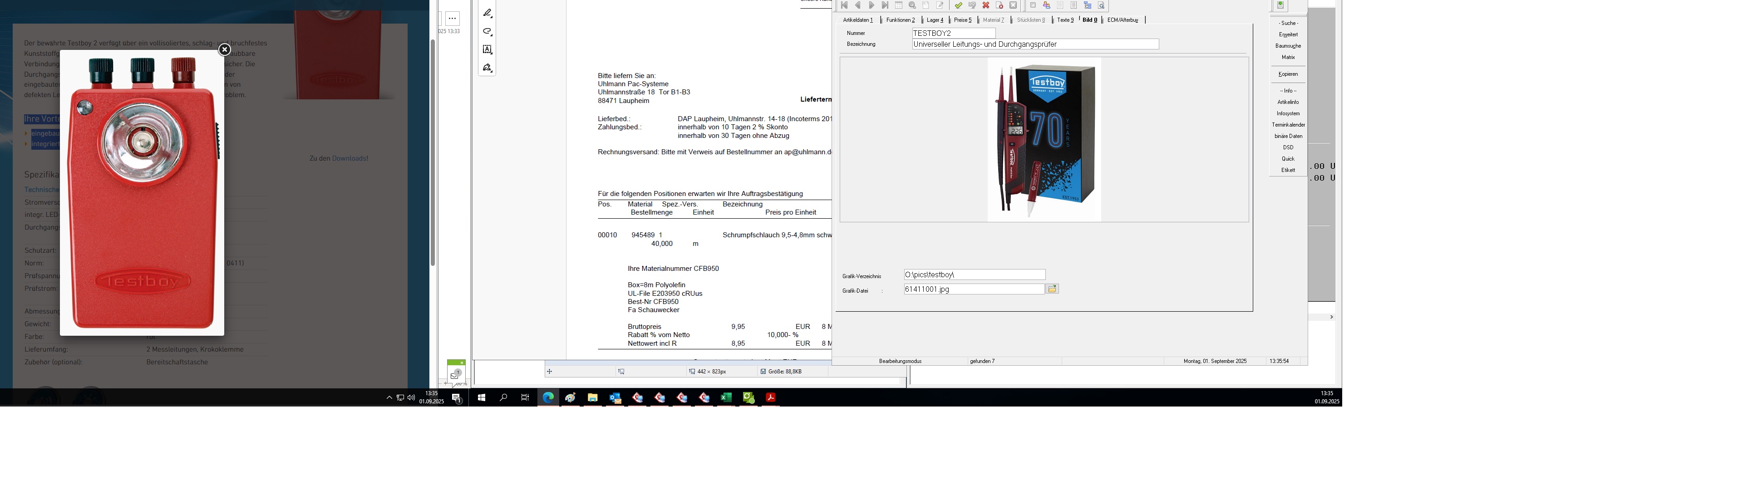Click the Grafik-Datei filename field
The width and height of the screenshot is (1743, 490).
tap(974, 289)
